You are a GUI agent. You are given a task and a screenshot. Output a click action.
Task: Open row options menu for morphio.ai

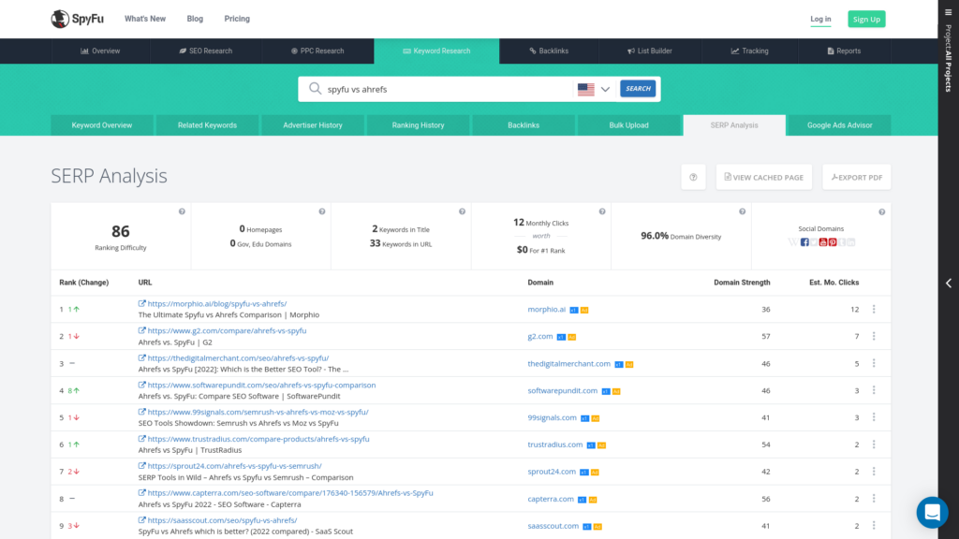point(874,309)
